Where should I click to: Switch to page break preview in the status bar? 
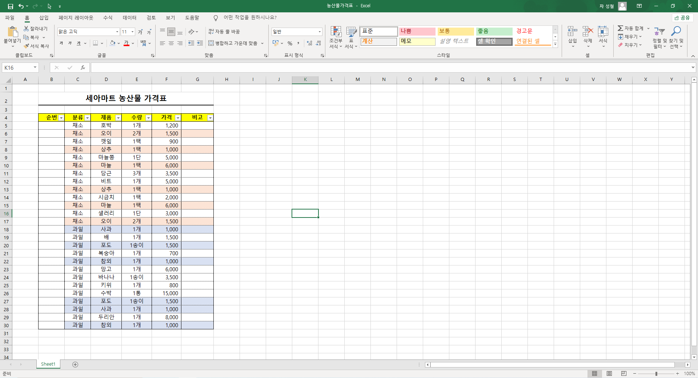[624, 374]
